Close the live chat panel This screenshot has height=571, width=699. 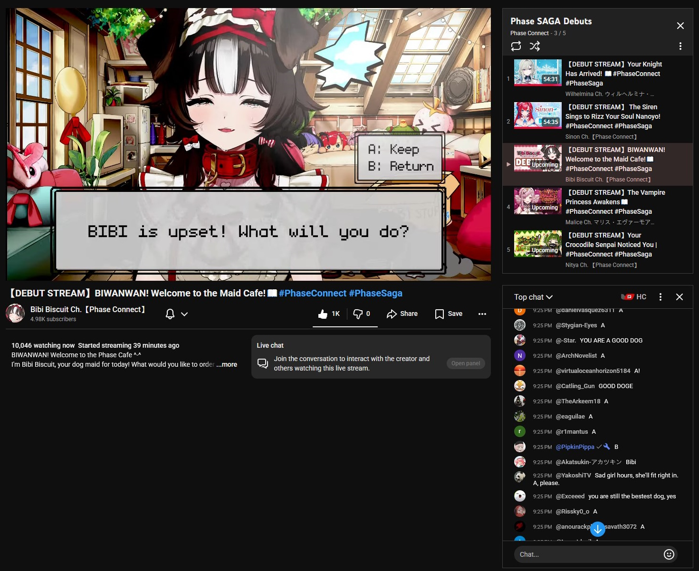coord(680,297)
